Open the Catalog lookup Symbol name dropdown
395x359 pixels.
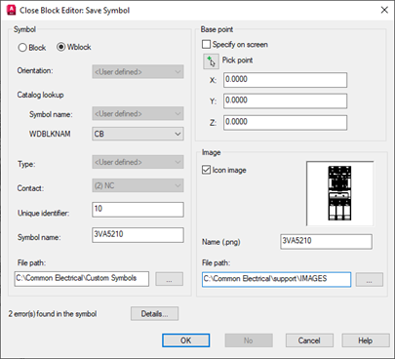pyautogui.click(x=138, y=114)
